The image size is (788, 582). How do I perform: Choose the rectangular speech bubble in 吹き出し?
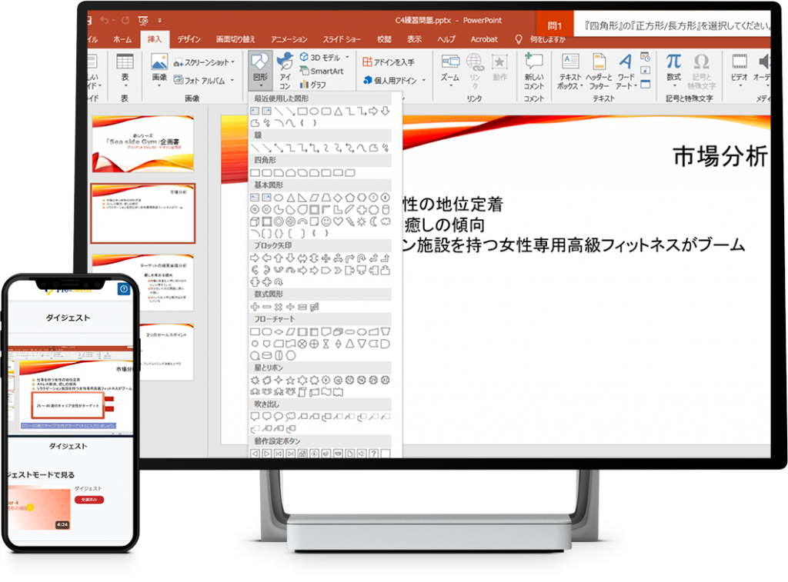[x=255, y=416]
